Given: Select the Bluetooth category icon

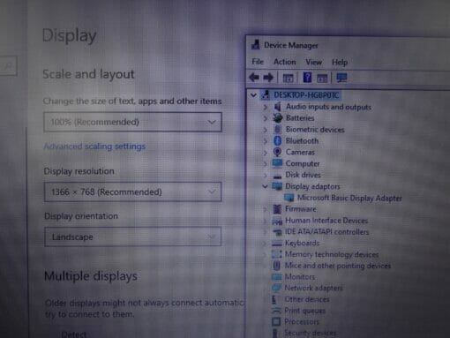Looking at the screenshot, I should [x=277, y=140].
